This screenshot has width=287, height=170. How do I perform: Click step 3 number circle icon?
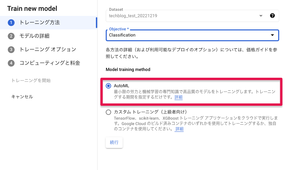tap(11, 50)
